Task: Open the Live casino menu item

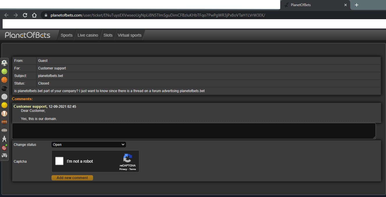Action: click(88, 35)
